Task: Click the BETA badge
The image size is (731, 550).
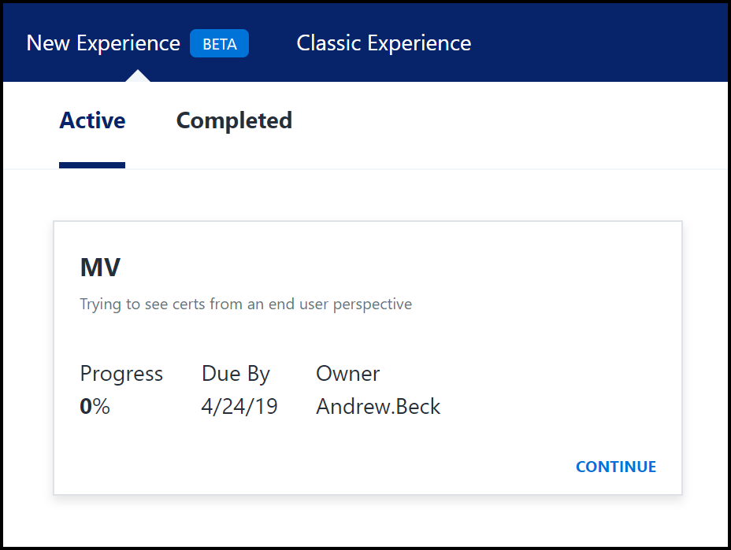Action: (x=219, y=44)
